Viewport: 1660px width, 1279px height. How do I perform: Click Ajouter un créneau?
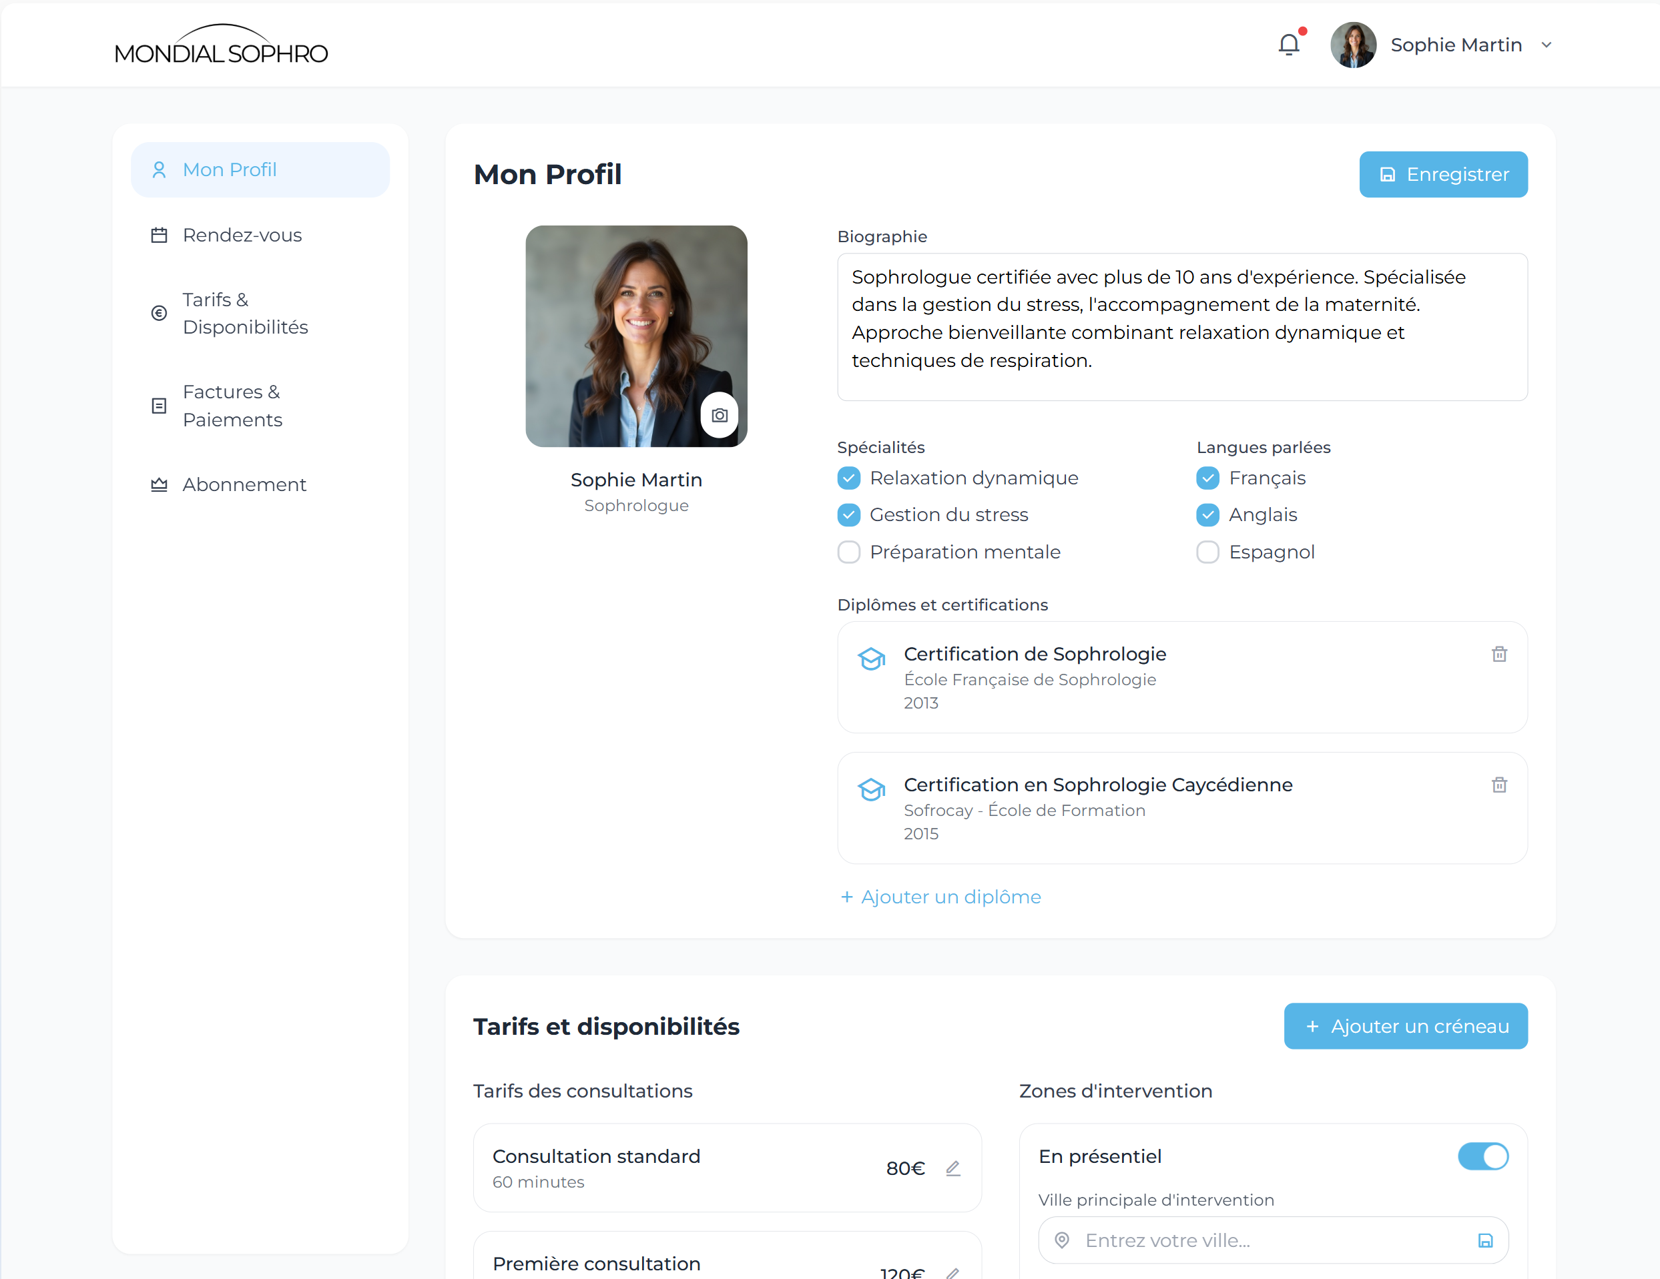coord(1404,1026)
